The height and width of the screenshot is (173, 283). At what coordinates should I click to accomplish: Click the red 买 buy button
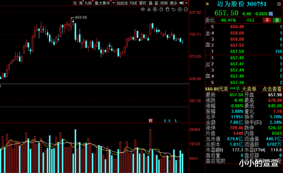coord(267,20)
